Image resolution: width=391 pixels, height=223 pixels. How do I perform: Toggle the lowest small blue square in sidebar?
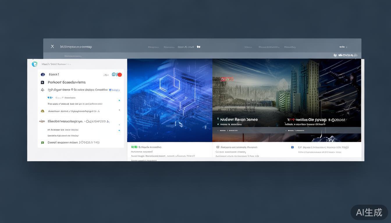point(119,130)
